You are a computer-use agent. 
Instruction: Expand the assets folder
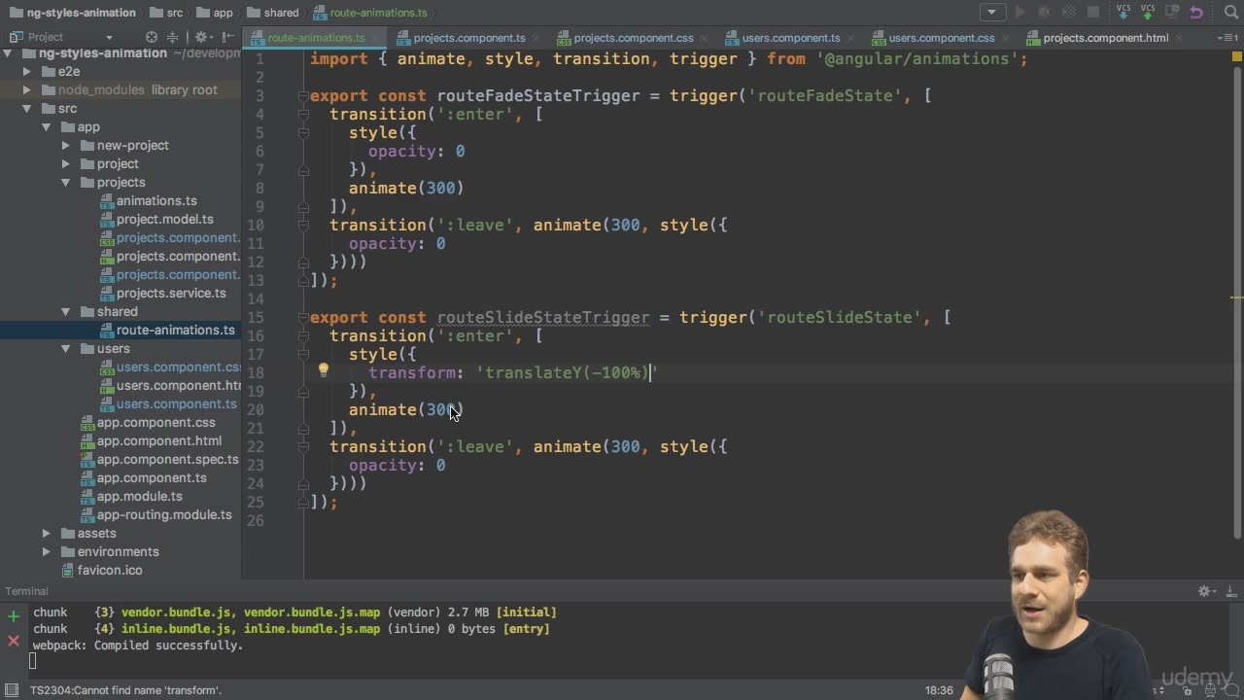coord(47,533)
